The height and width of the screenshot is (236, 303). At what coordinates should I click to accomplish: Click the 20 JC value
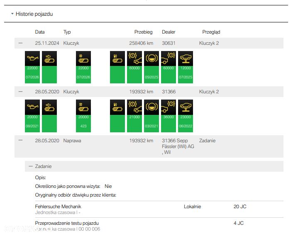(240, 207)
